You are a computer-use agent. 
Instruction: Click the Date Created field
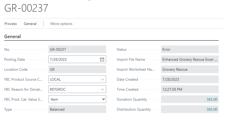pyautogui.click(x=189, y=79)
